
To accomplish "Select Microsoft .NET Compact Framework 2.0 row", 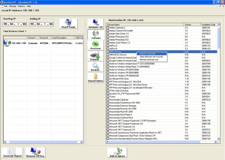I will pyautogui.click(x=162, y=124).
